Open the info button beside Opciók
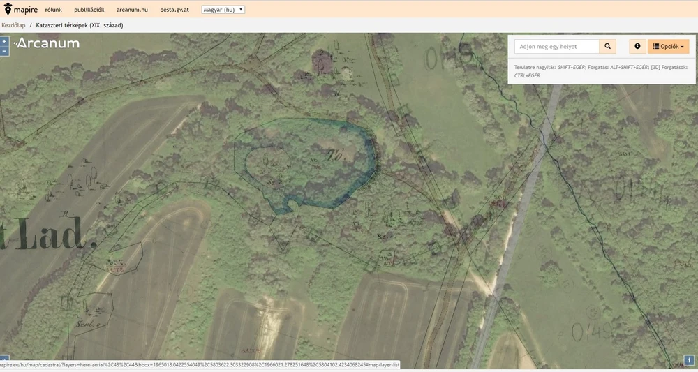Image resolution: width=698 pixels, height=372 pixels. pos(637,46)
